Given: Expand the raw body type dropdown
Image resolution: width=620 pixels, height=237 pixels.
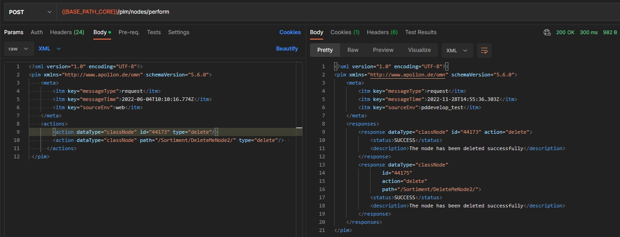Looking at the screenshot, I should pos(19,49).
